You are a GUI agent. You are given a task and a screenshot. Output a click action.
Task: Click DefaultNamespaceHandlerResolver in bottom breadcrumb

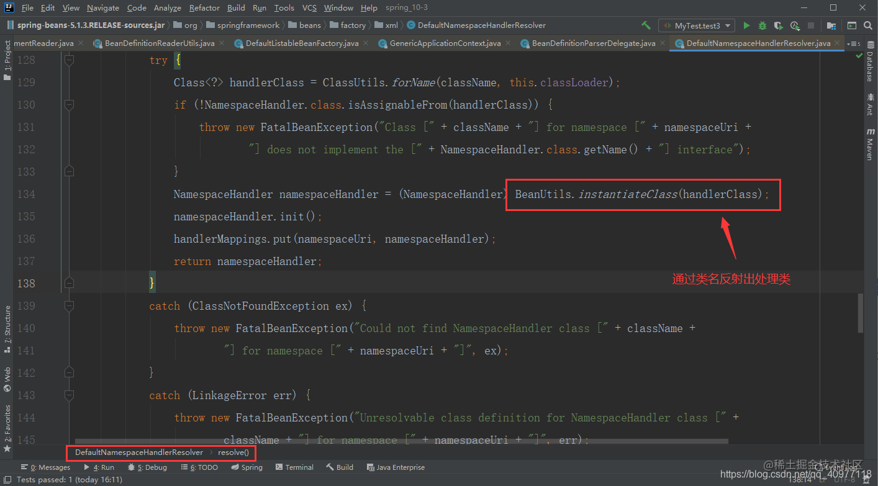139,452
